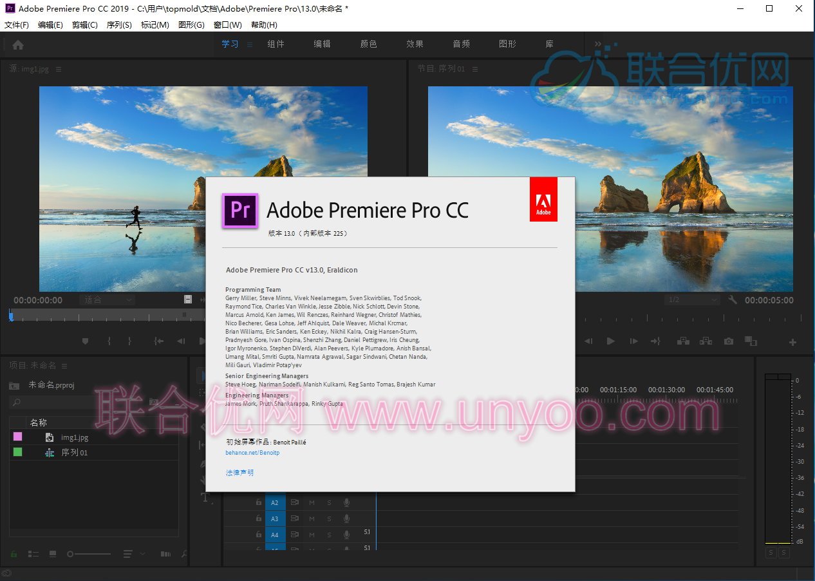Open the behance.net/Benoitp link

252,453
